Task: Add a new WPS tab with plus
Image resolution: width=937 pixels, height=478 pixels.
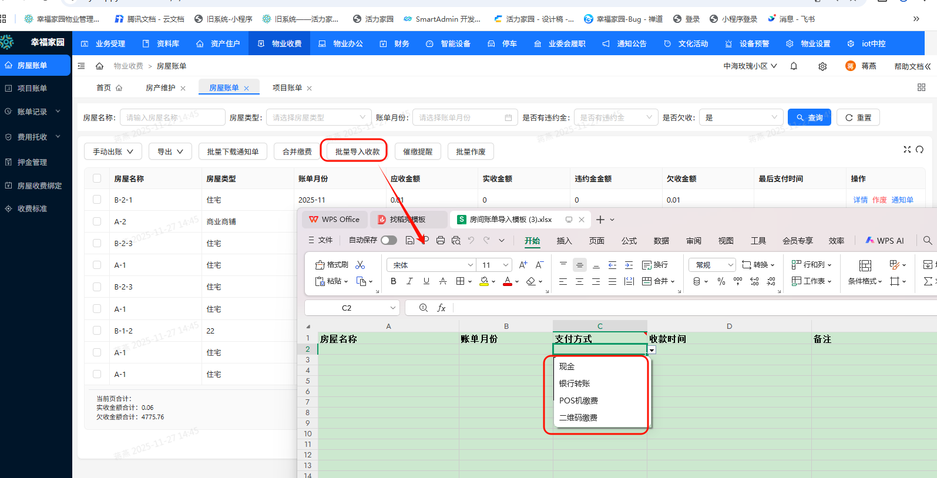Action: click(x=600, y=220)
